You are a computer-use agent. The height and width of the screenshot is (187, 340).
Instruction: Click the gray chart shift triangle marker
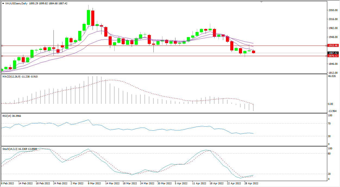click(x=261, y=2)
